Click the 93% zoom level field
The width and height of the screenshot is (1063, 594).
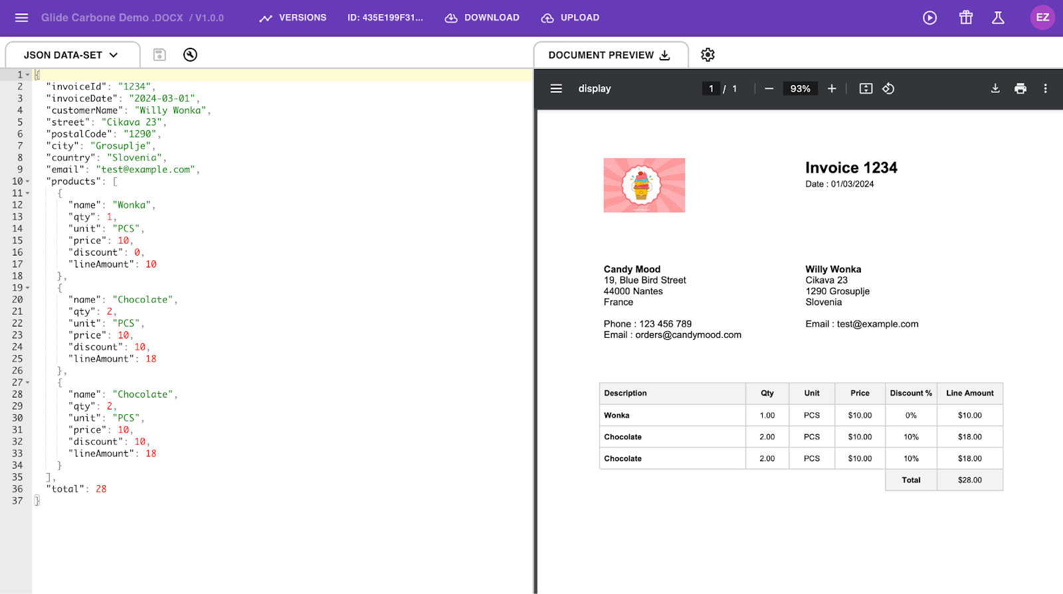pyautogui.click(x=800, y=89)
